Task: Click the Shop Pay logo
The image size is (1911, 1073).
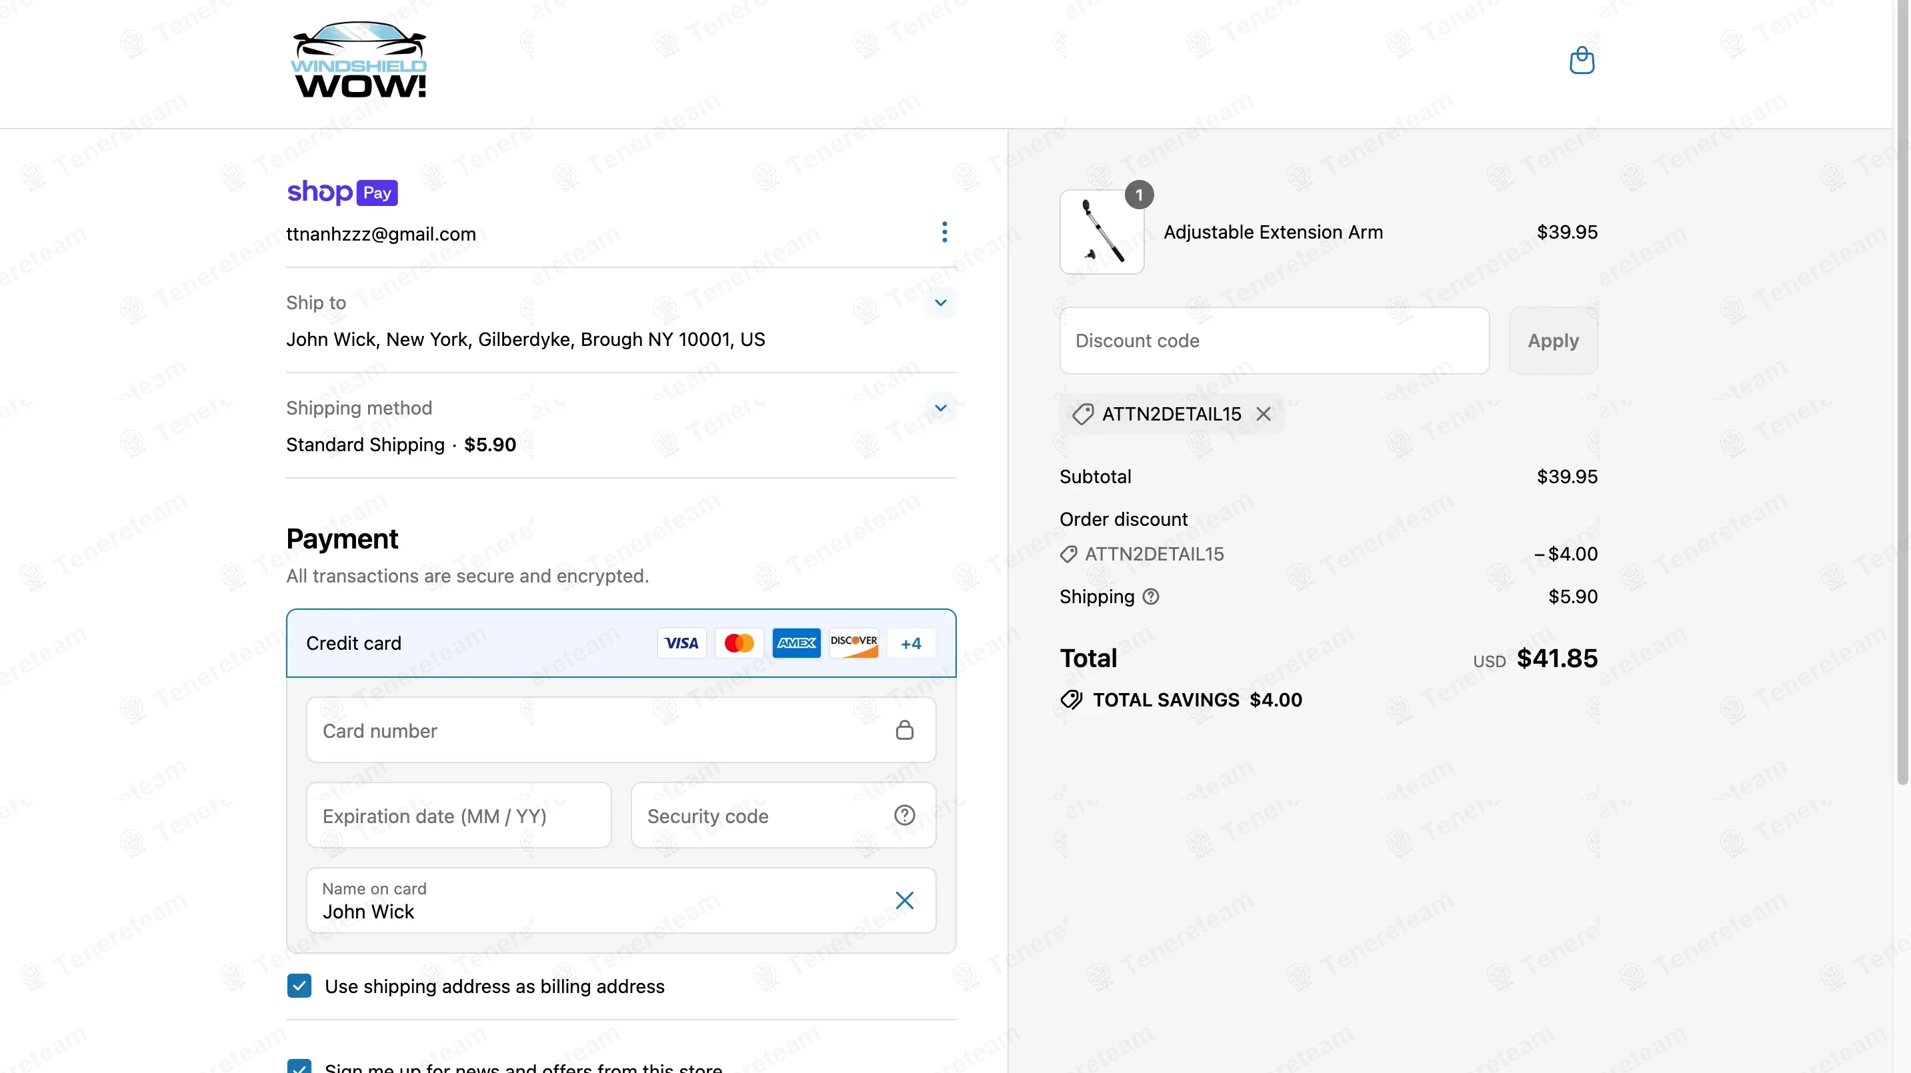Action: point(342,193)
